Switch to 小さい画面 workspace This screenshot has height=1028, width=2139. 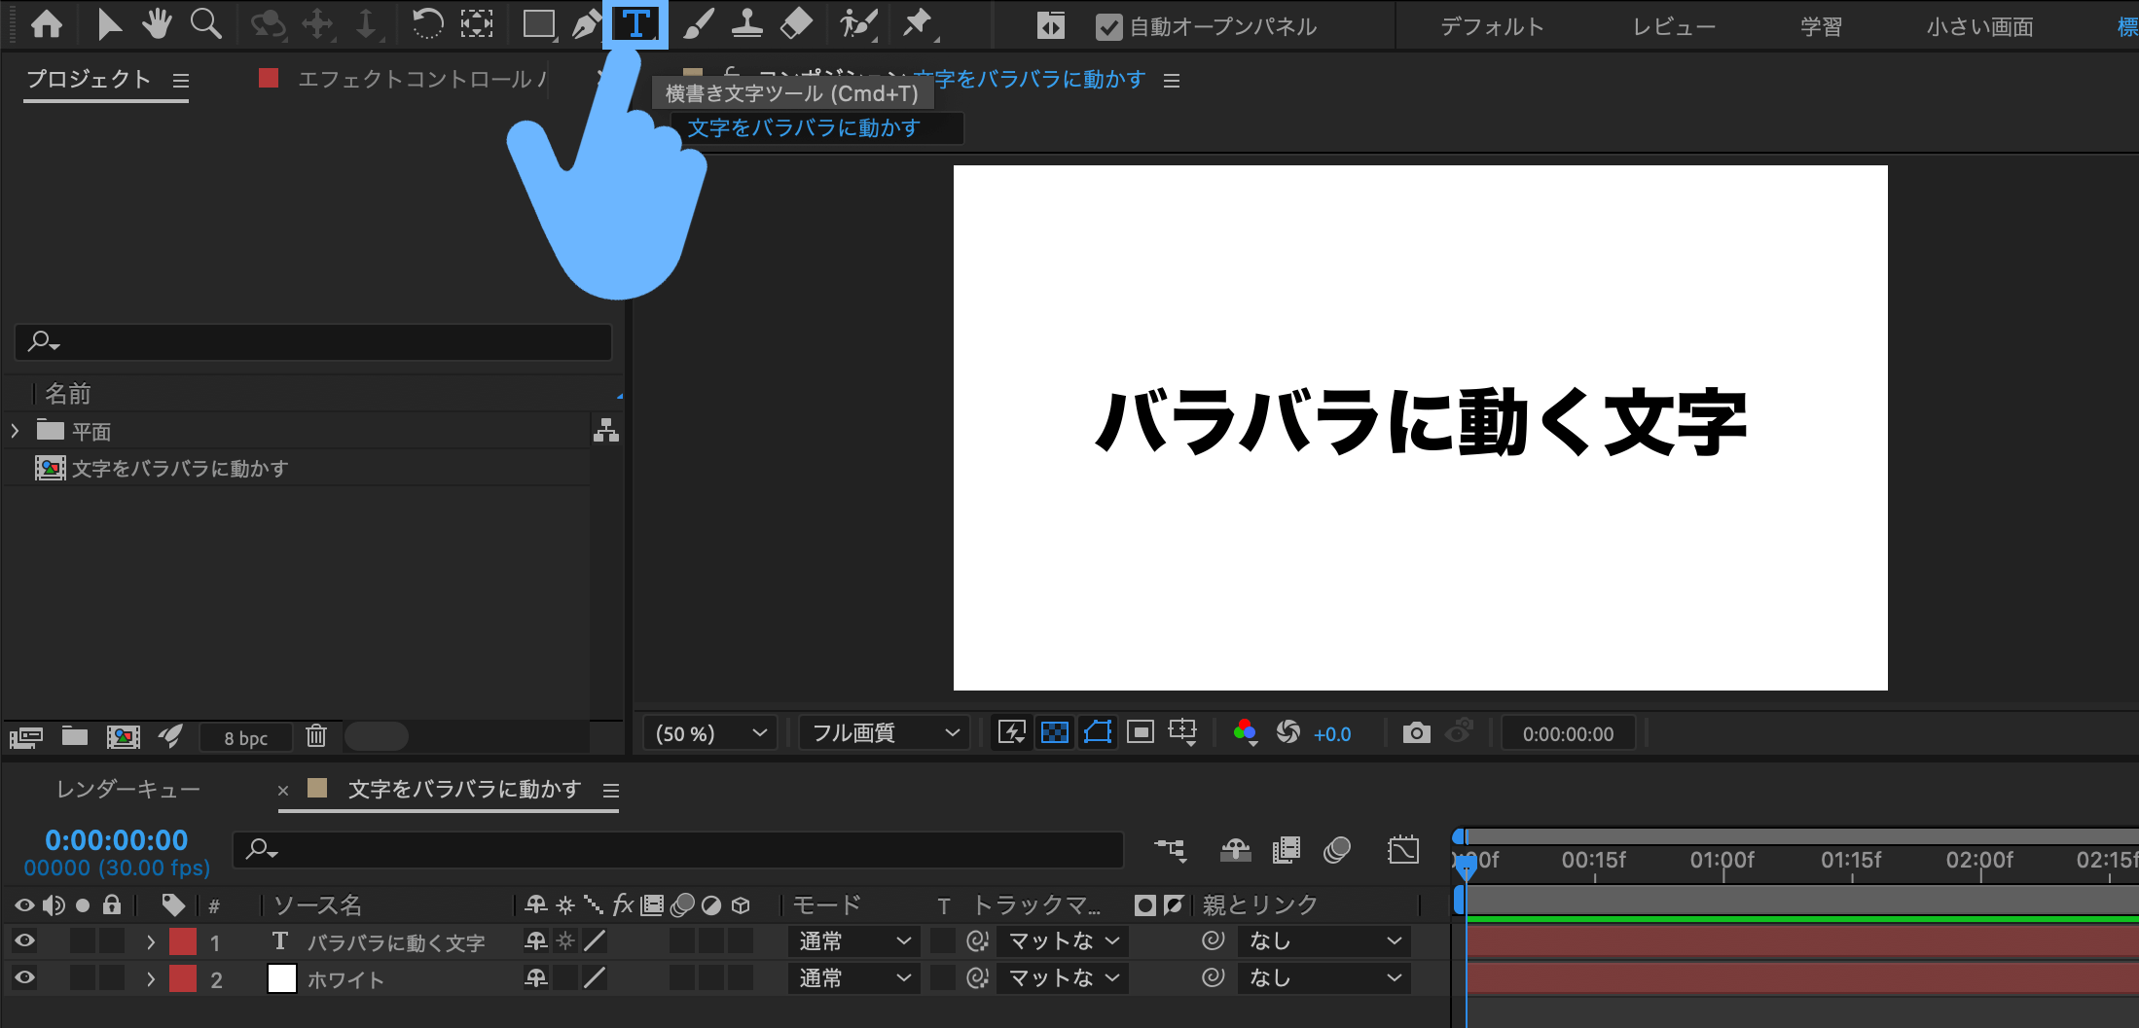tap(1980, 27)
